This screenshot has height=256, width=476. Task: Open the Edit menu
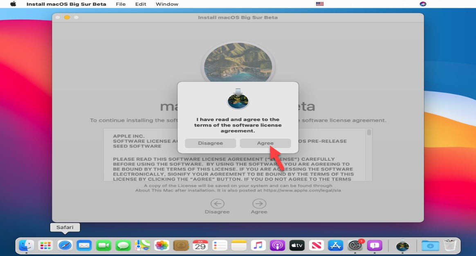click(x=141, y=4)
